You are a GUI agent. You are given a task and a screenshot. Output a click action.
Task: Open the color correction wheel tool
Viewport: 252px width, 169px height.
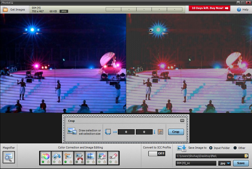click(x=45, y=157)
